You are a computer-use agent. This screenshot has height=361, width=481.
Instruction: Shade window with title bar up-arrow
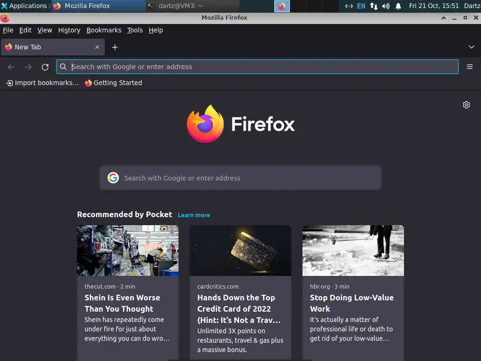point(443,18)
